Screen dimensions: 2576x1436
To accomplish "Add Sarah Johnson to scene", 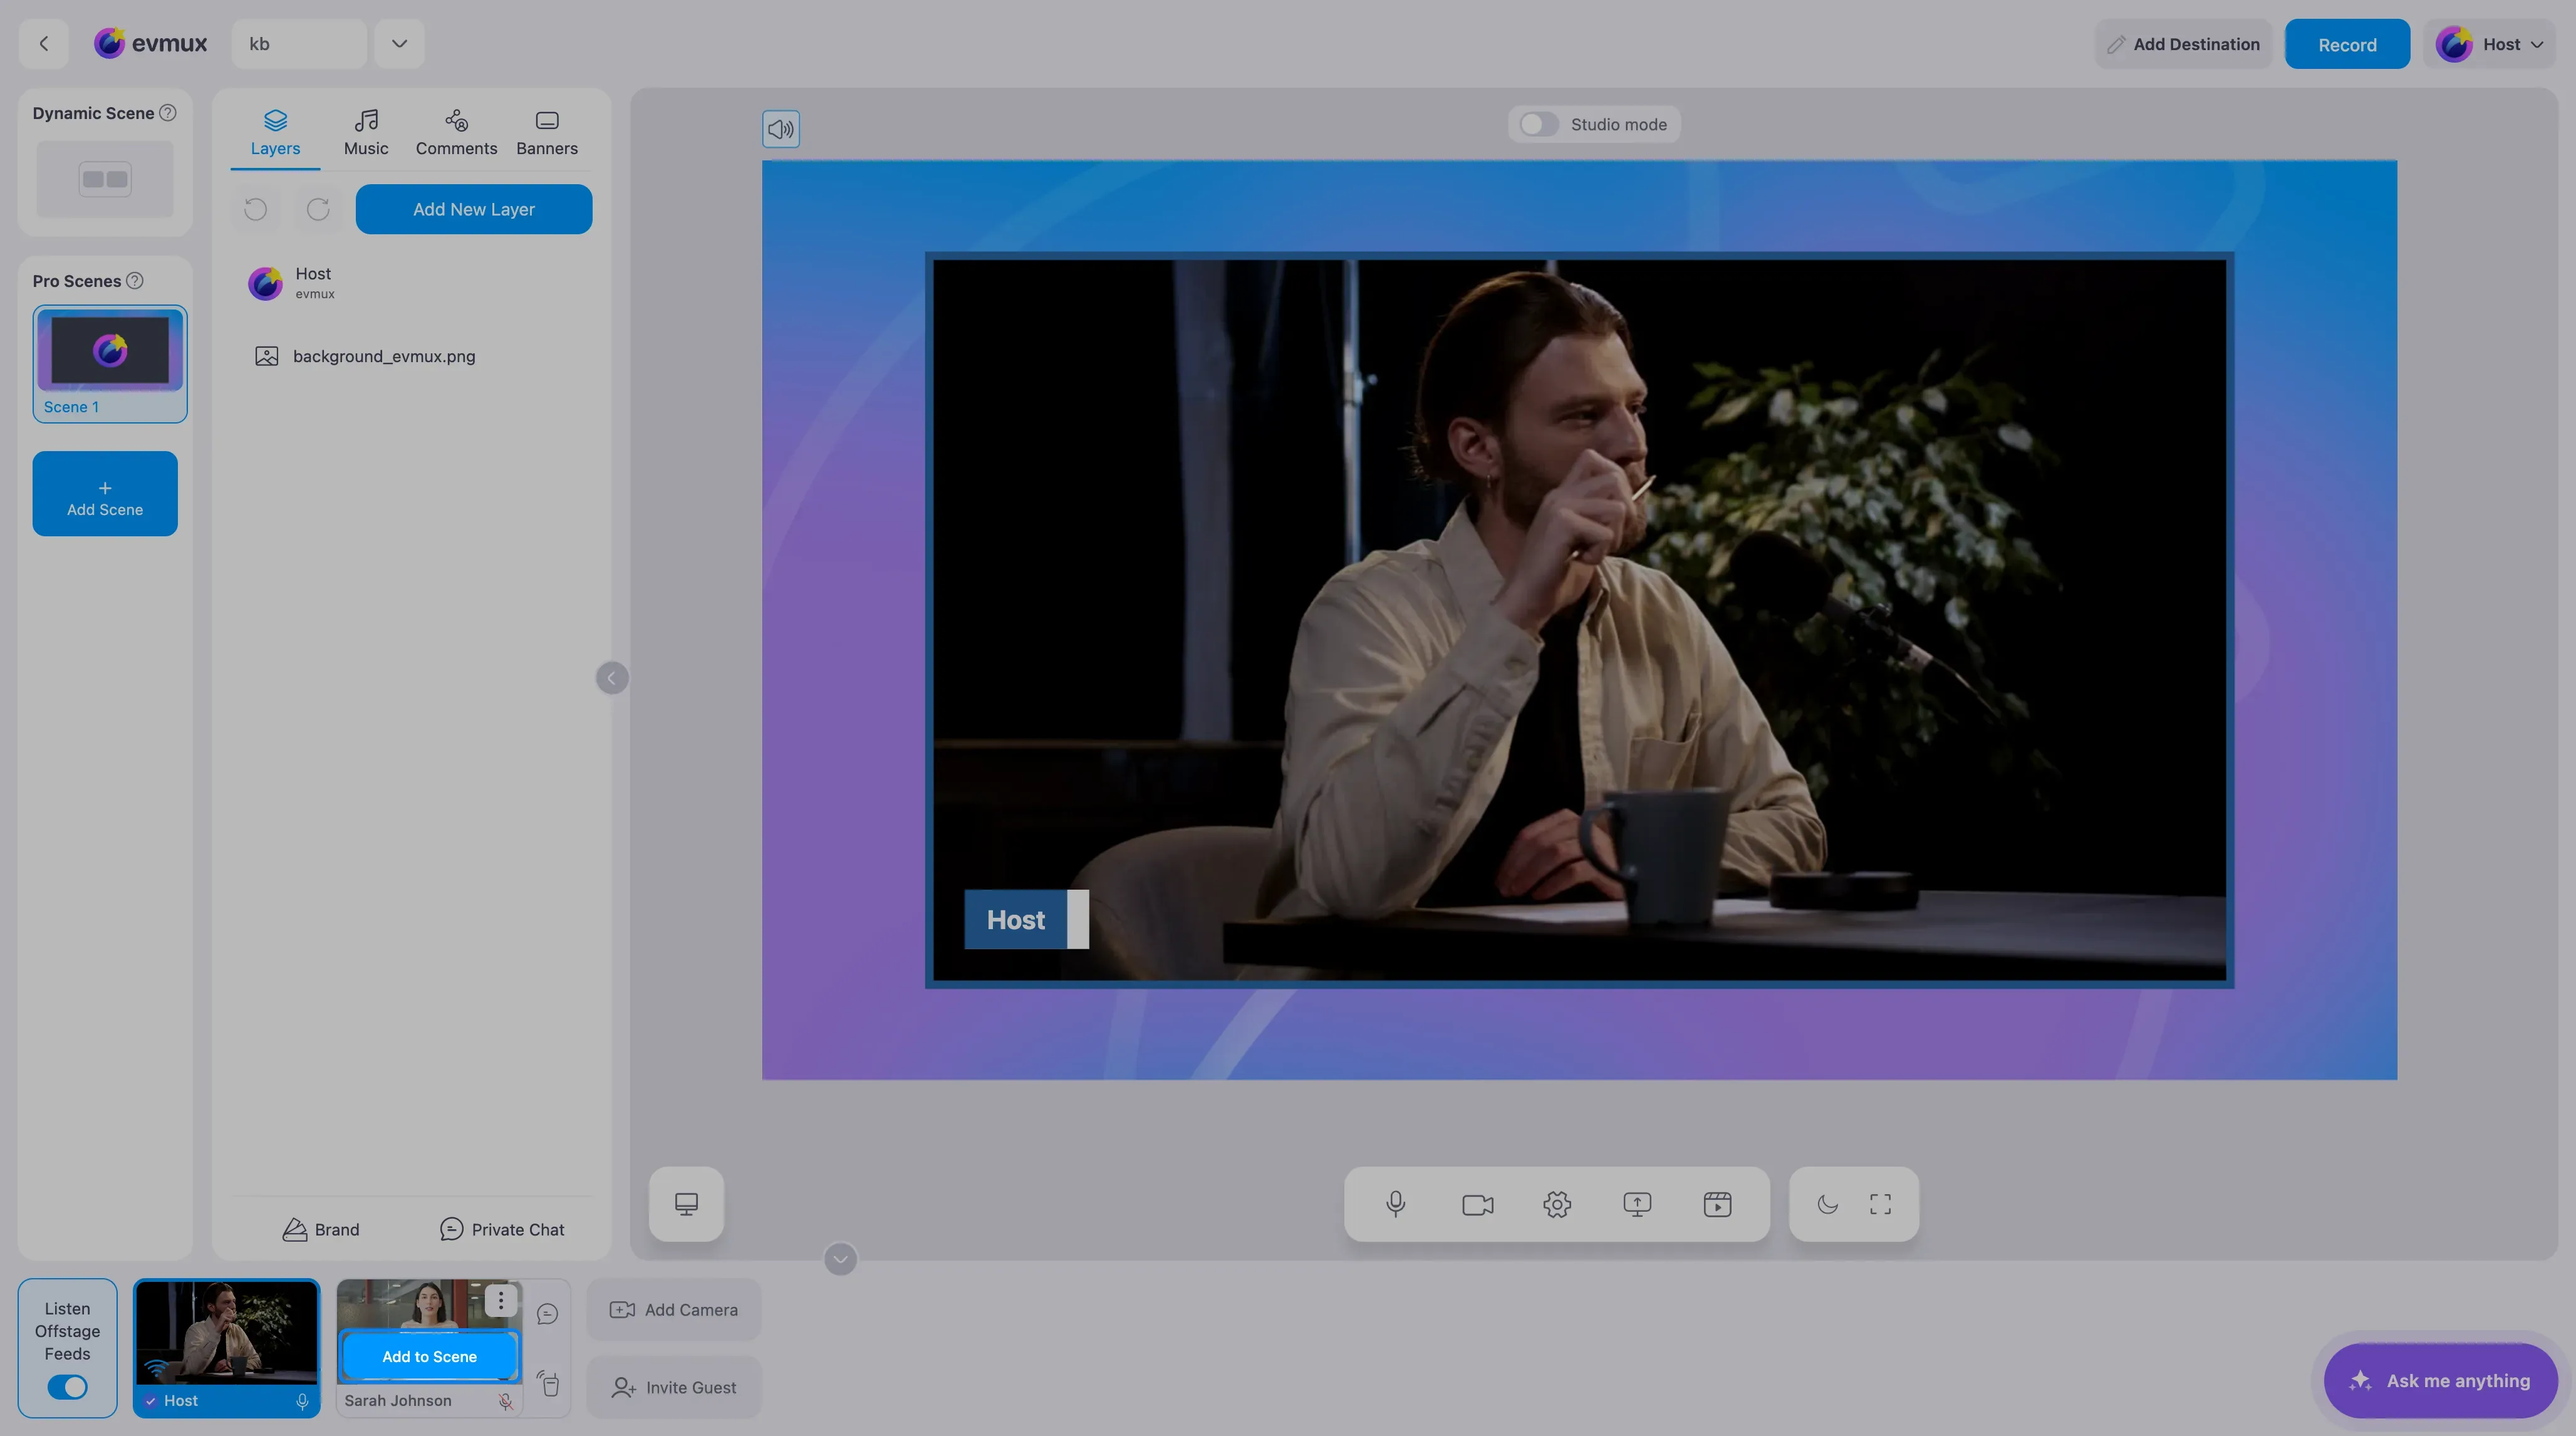I will [429, 1356].
